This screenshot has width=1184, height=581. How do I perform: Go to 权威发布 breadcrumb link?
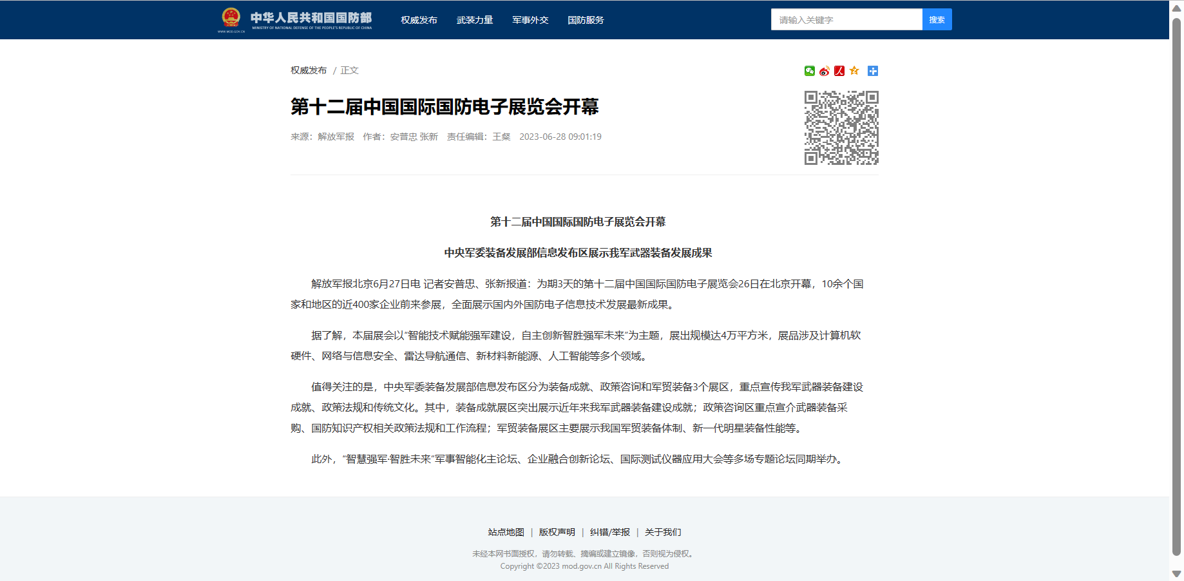[x=309, y=70]
